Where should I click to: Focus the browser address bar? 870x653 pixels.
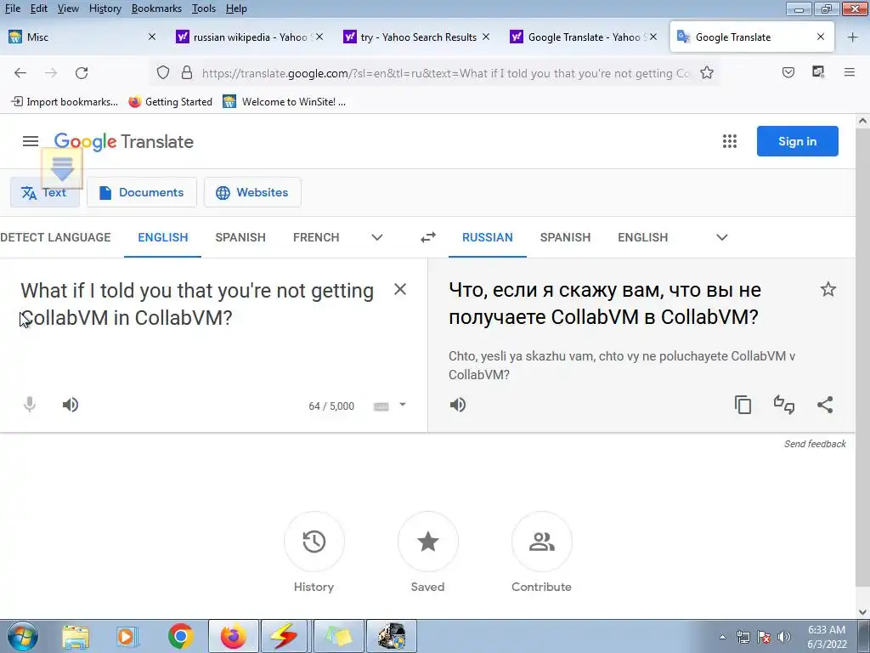[447, 73]
